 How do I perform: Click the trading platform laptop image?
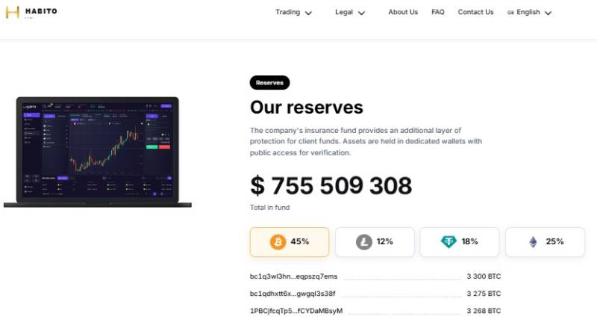[98, 152]
